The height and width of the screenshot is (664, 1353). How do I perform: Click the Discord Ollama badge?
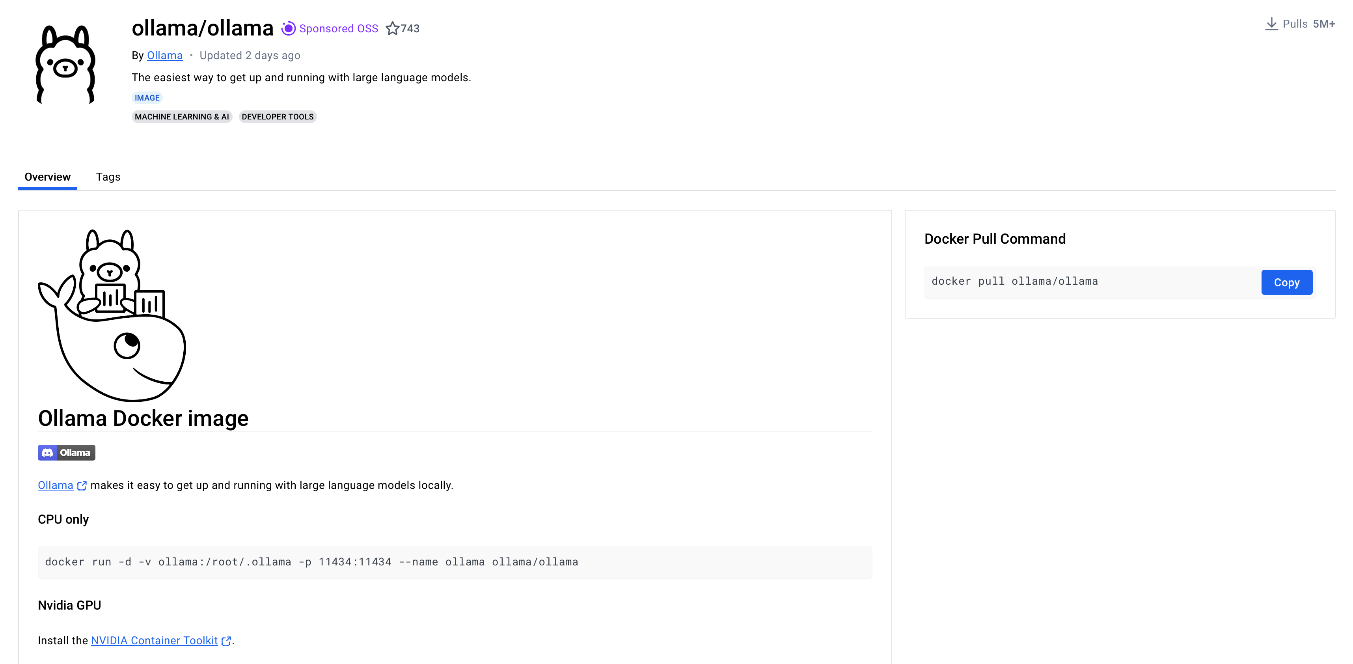66,452
